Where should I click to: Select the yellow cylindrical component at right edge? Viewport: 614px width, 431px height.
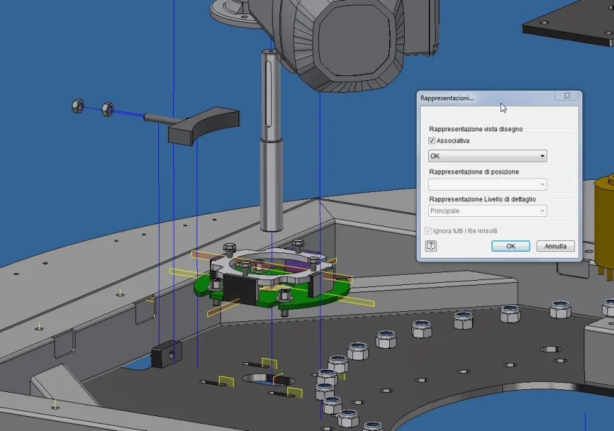point(604,220)
